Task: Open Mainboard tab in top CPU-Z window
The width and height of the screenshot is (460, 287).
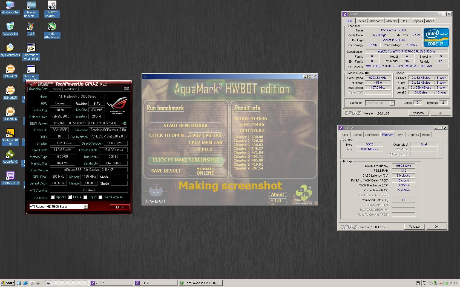Action: click(376, 21)
